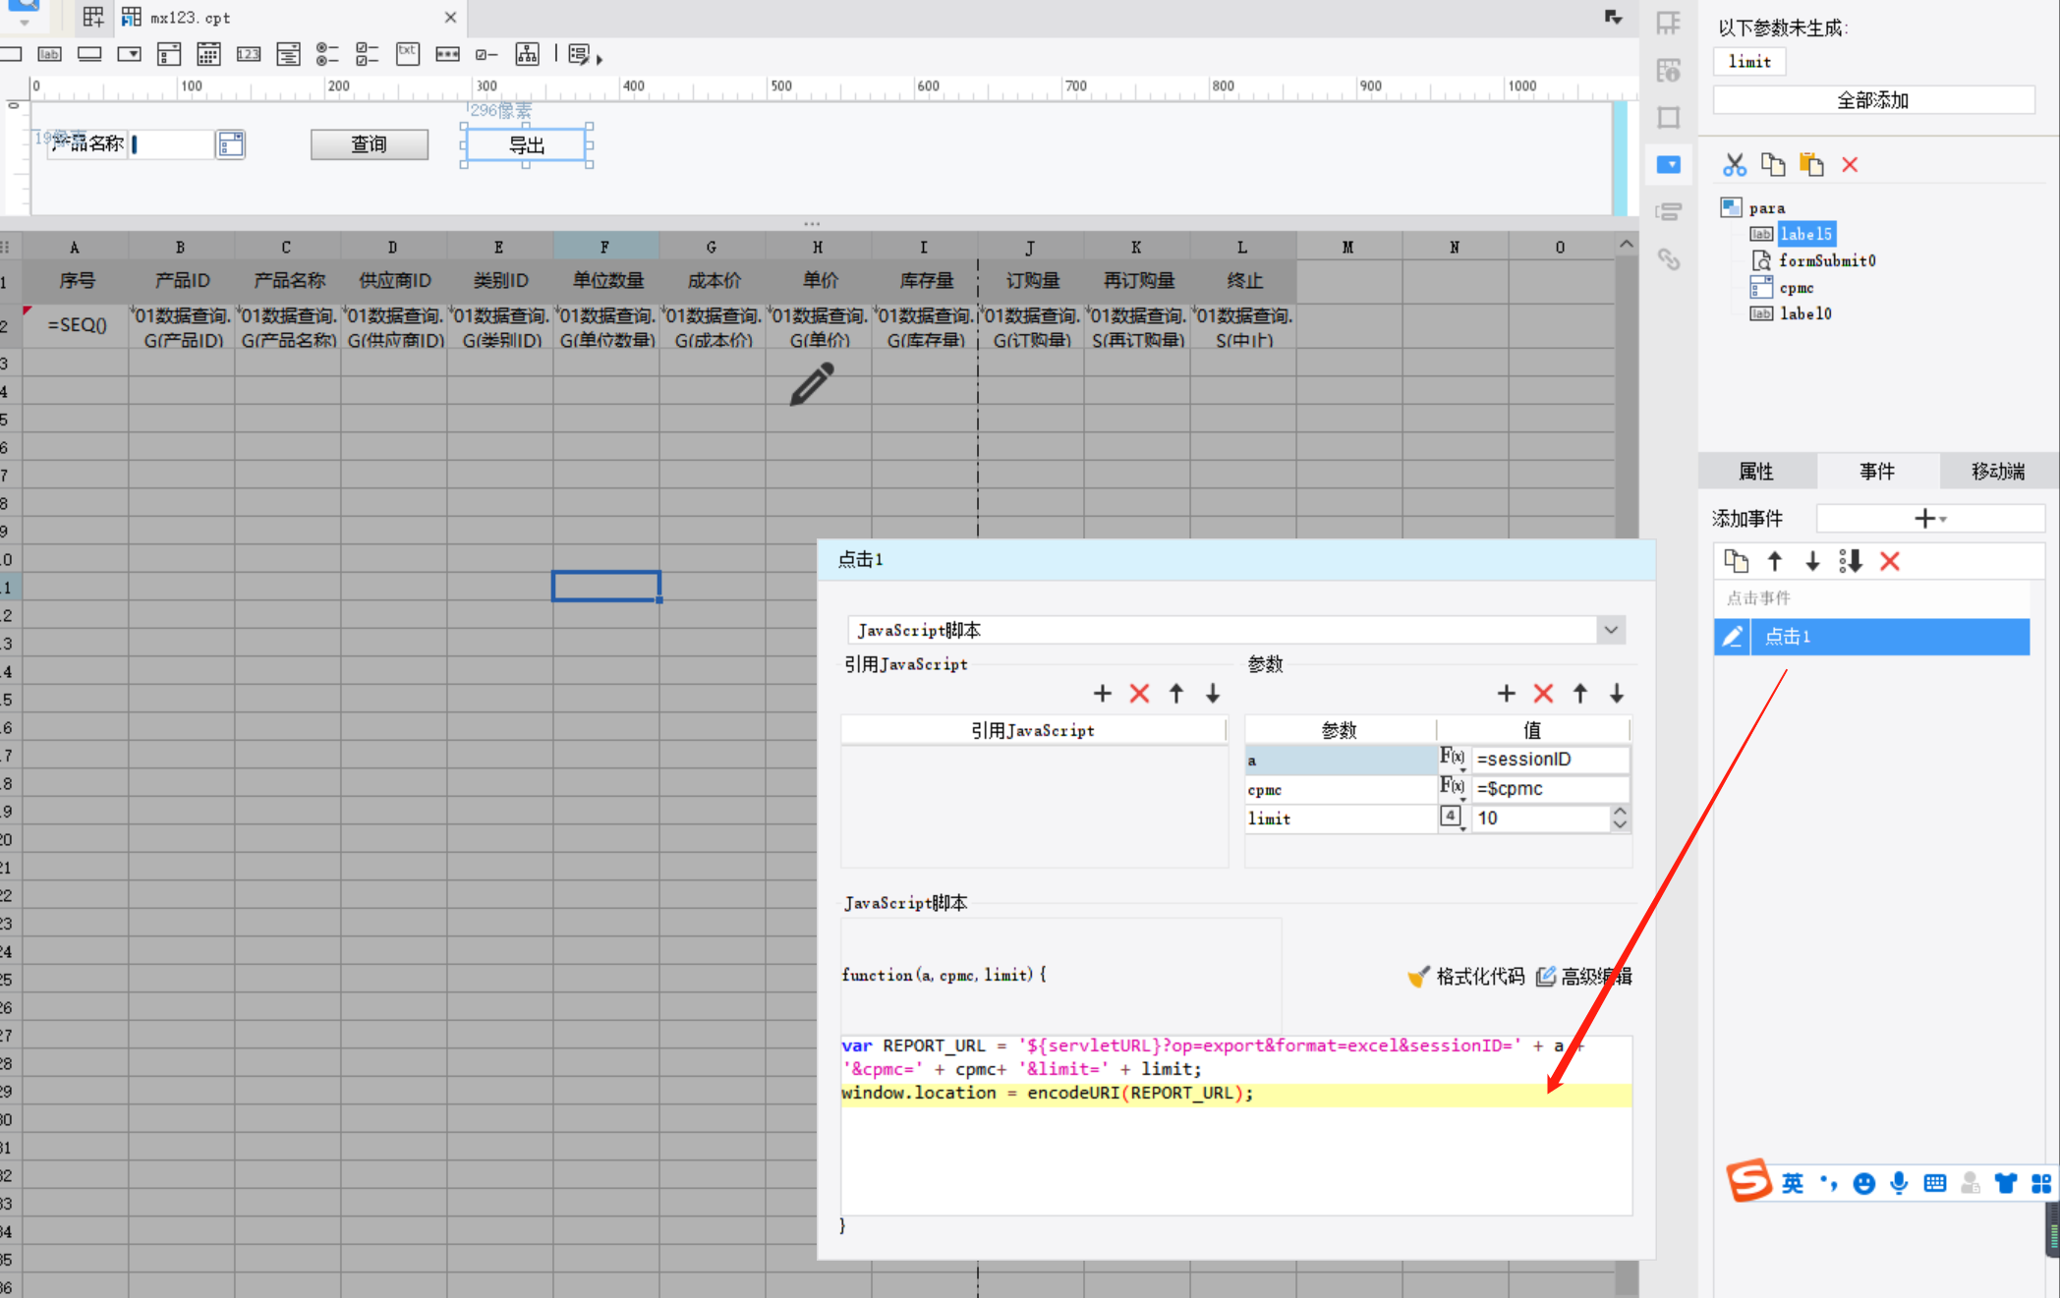
Task: Switch to the 属性 tab
Action: coord(1756,472)
